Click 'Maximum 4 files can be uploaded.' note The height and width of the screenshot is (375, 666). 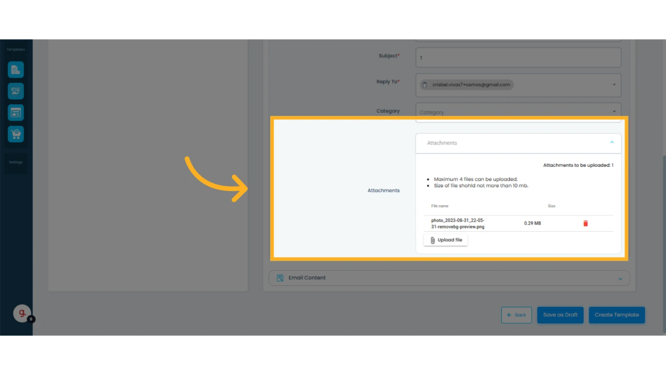click(x=476, y=179)
